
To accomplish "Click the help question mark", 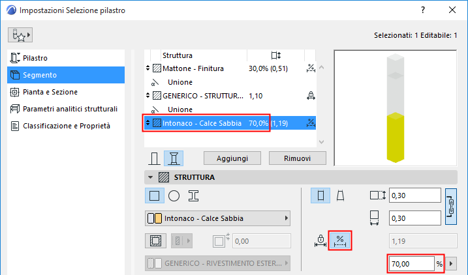I will (x=423, y=10).
